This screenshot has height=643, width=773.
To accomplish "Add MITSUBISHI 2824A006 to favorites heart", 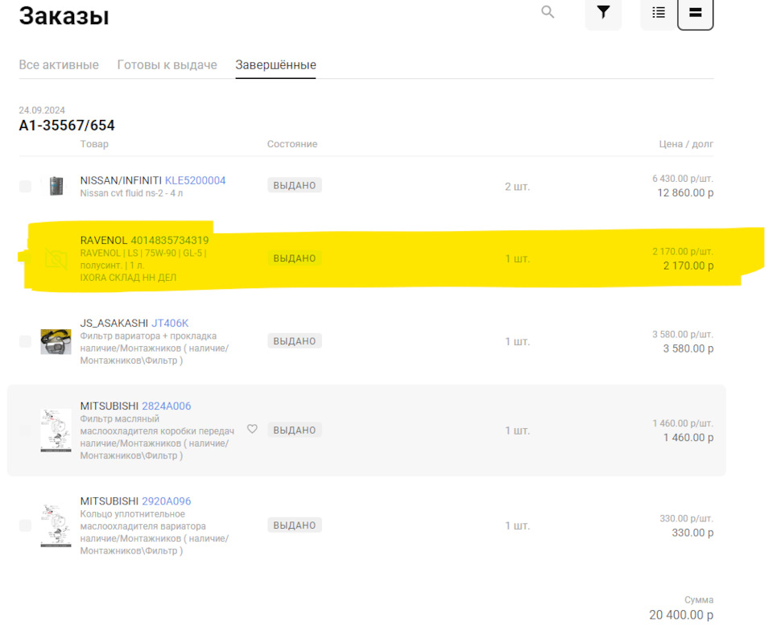I will (x=252, y=429).
